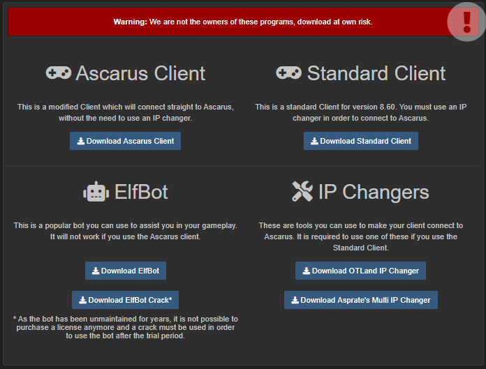
Task: Click 'standard Client for version 8.60' description
Action: [361, 112]
